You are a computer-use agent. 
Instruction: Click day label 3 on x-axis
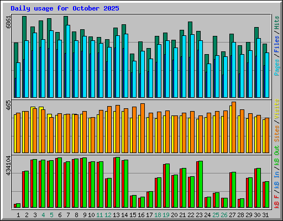35,215
